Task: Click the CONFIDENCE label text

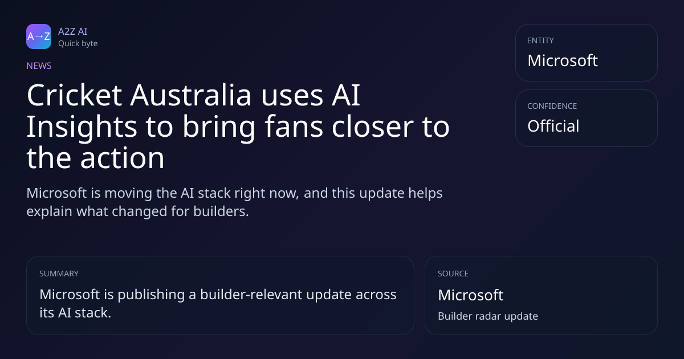Action: pyautogui.click(x=552, y=106)
